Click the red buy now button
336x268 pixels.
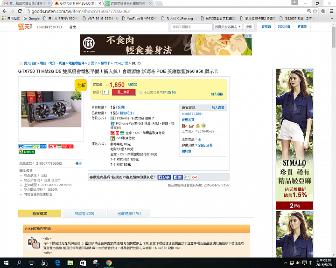point(124,92)
